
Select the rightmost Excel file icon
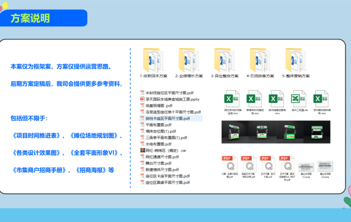321,99
